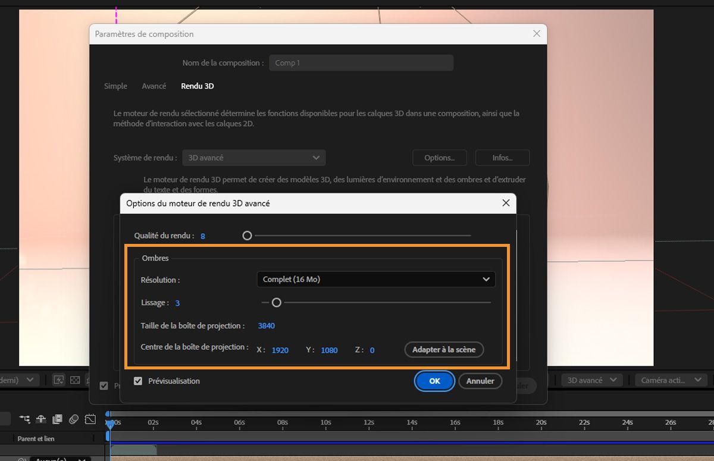Open the 3D avancé renderer dropdown below viewer
714x461 pixels.
pyautogui.click(x=593, y=380)
